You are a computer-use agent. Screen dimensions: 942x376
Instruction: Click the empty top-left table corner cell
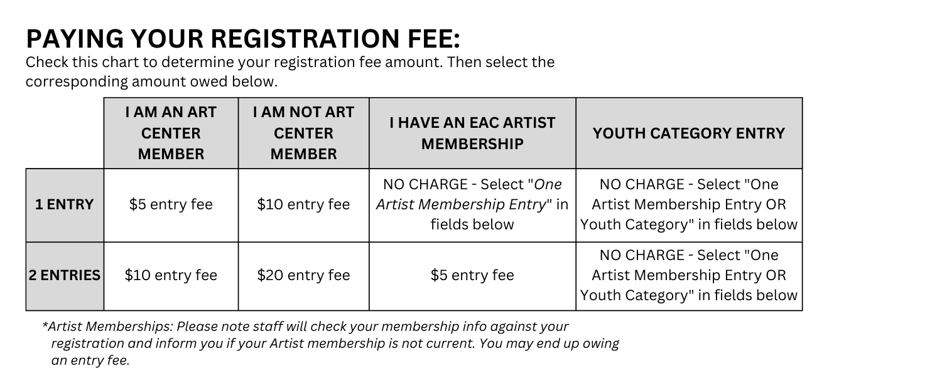(x=65, y=133)
